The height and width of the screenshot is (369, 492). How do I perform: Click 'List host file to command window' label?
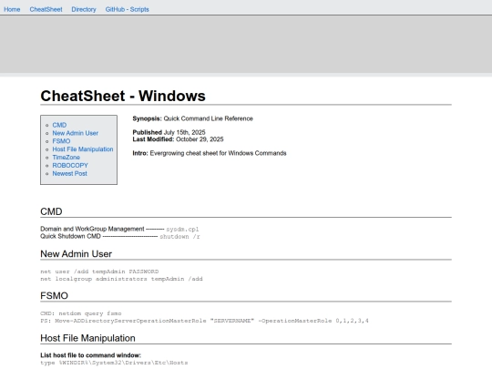pyautogui.click(x=91, y=355)
